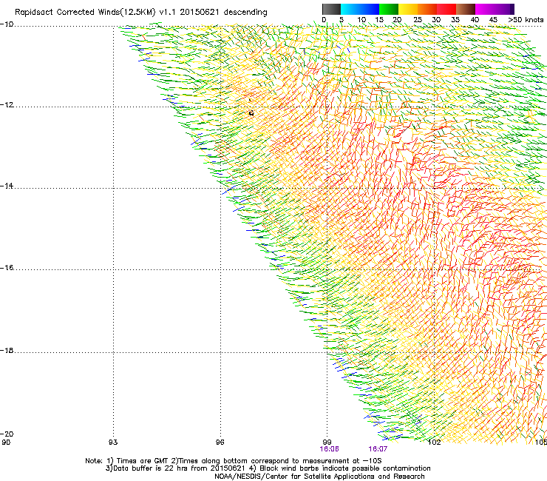Viewport: 547px width, 481px height.
Task: Click the longitude label '102'
Action: pyautogui.click(x=434, y=443)
